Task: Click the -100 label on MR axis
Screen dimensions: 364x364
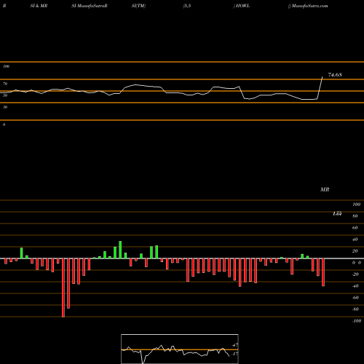Action: coord(356,321)
